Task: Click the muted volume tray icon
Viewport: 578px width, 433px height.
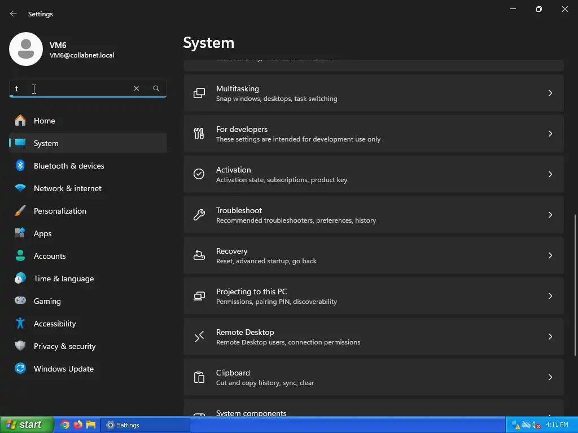Action: (x=536, y=425)
